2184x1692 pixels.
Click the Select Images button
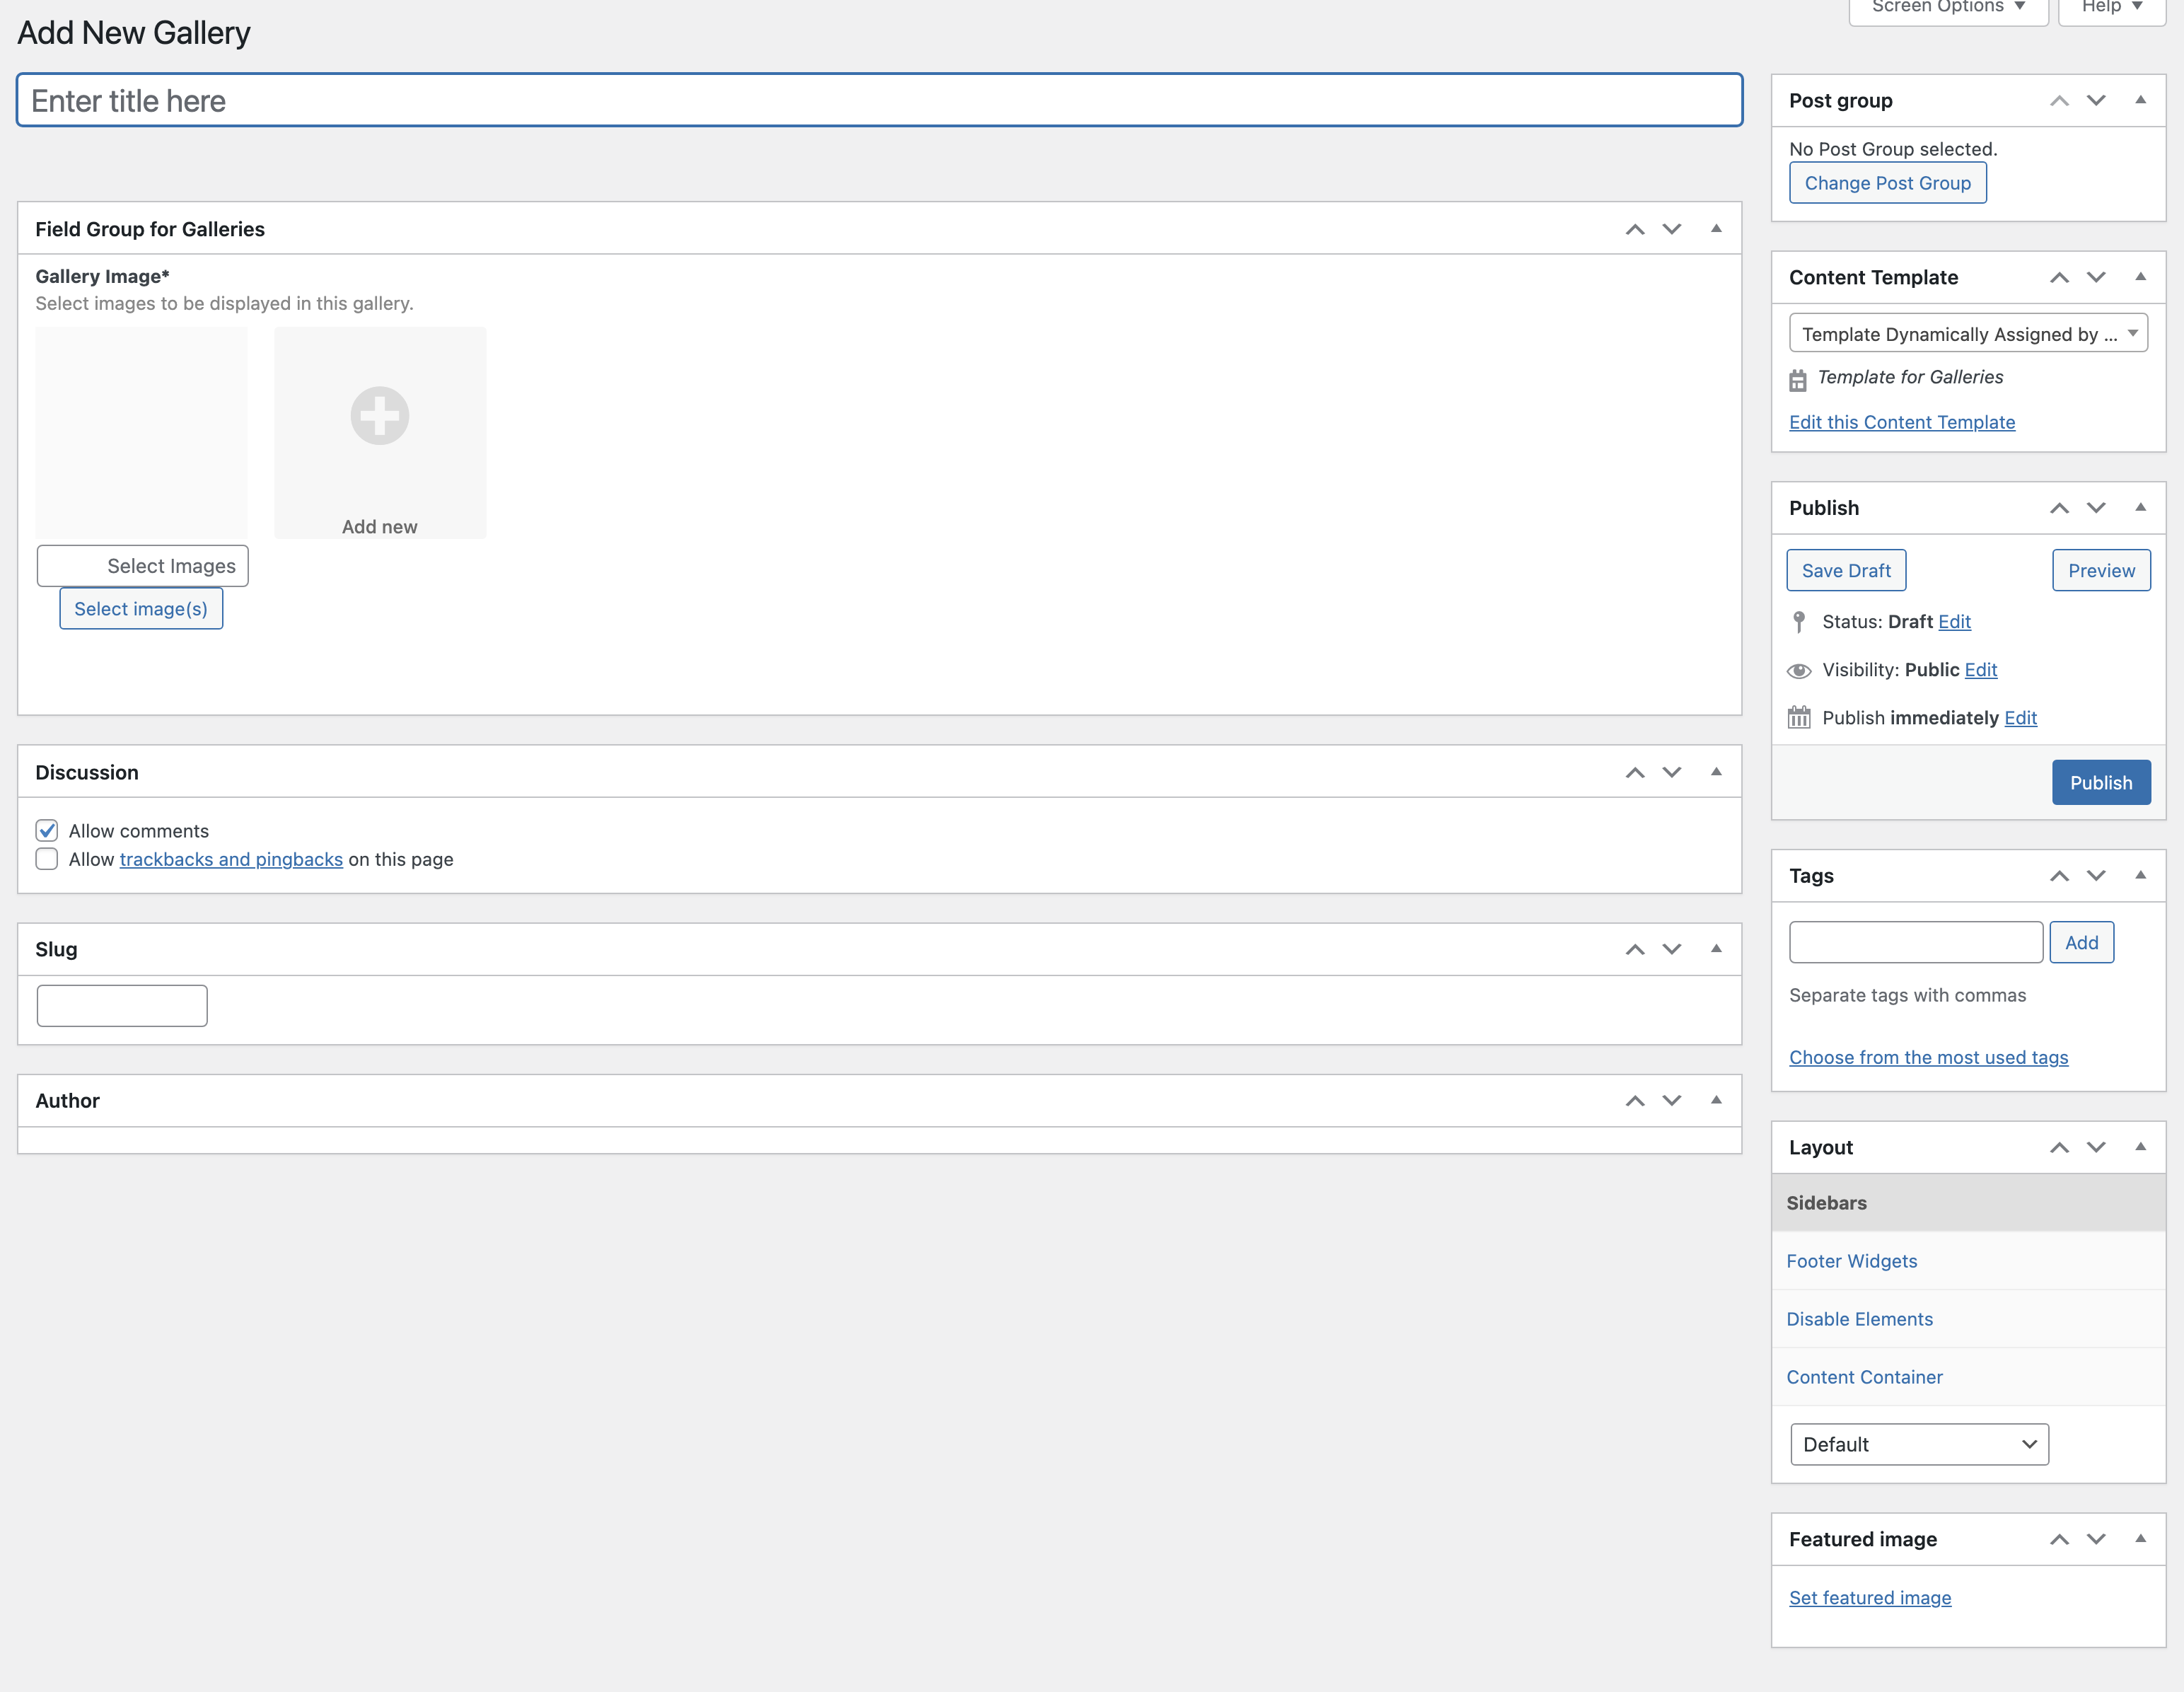pyautogui.click(x=143, y=566)
